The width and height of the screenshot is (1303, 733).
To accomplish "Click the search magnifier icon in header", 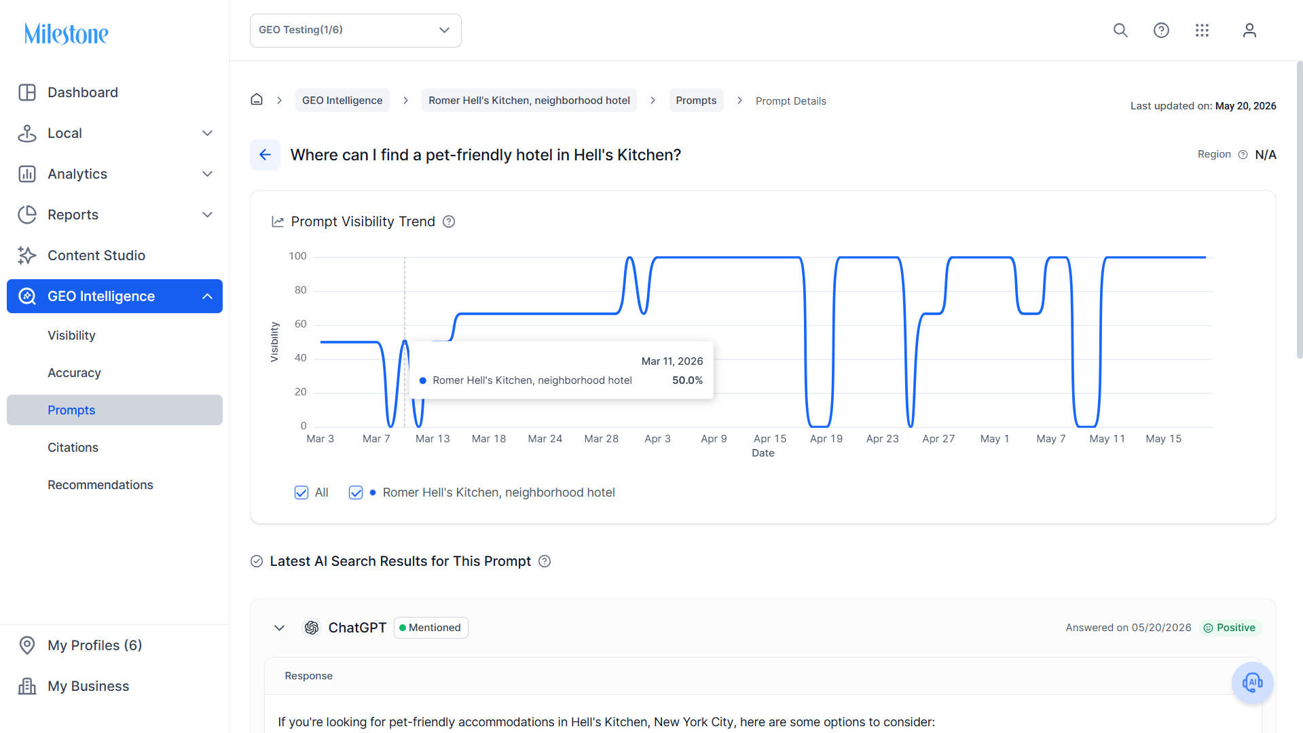I will 1120,31.
